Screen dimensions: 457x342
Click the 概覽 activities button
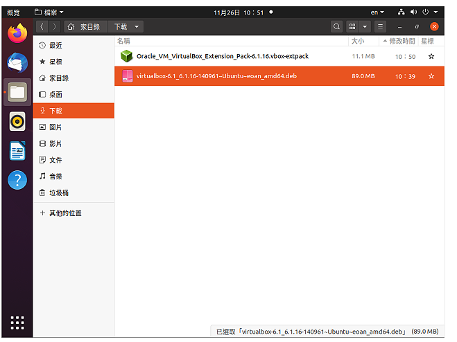pyautogui.click(x=13, y=12)
